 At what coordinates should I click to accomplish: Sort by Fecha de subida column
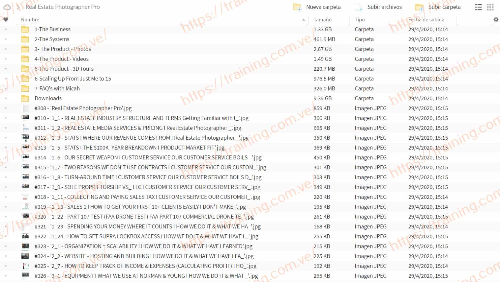(x=426, y=20)
